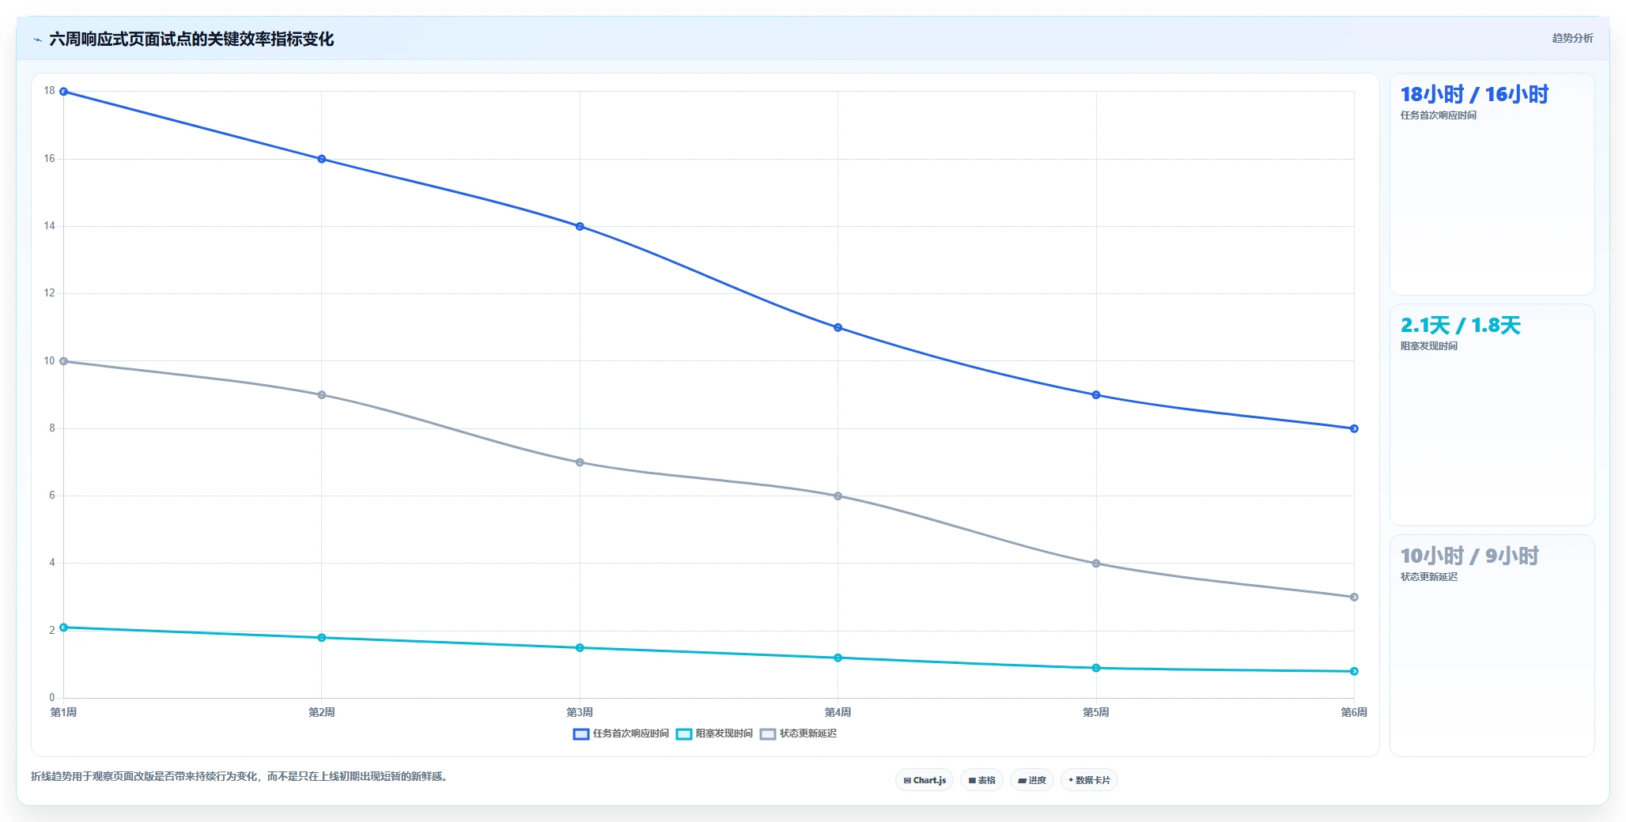The image size is (1626, 822).
Task: Select the Chart.js tag
Action: (925, 780)
